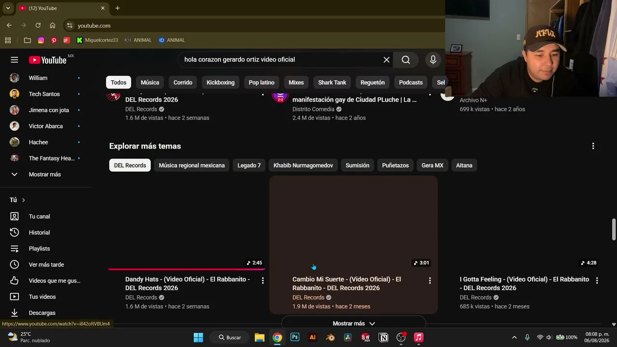The height and width of the screenshot is (347, 617).
Task: Open the apps grid in bookmarks bar
Action: pos(8,40)
